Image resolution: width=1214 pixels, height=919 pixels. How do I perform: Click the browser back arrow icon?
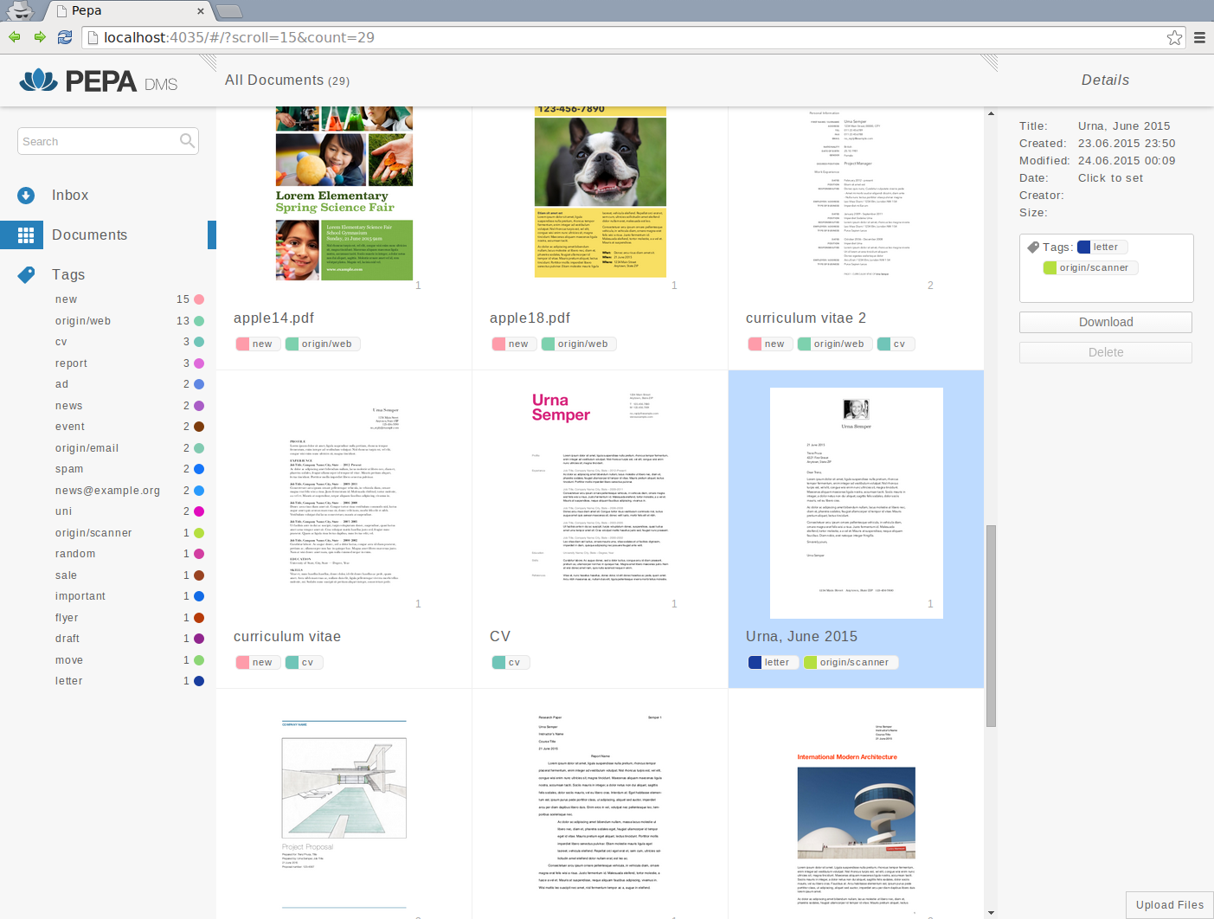click(14, 37)
